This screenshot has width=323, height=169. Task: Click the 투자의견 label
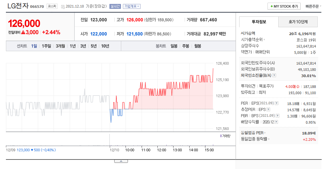[x=248, y=86]
